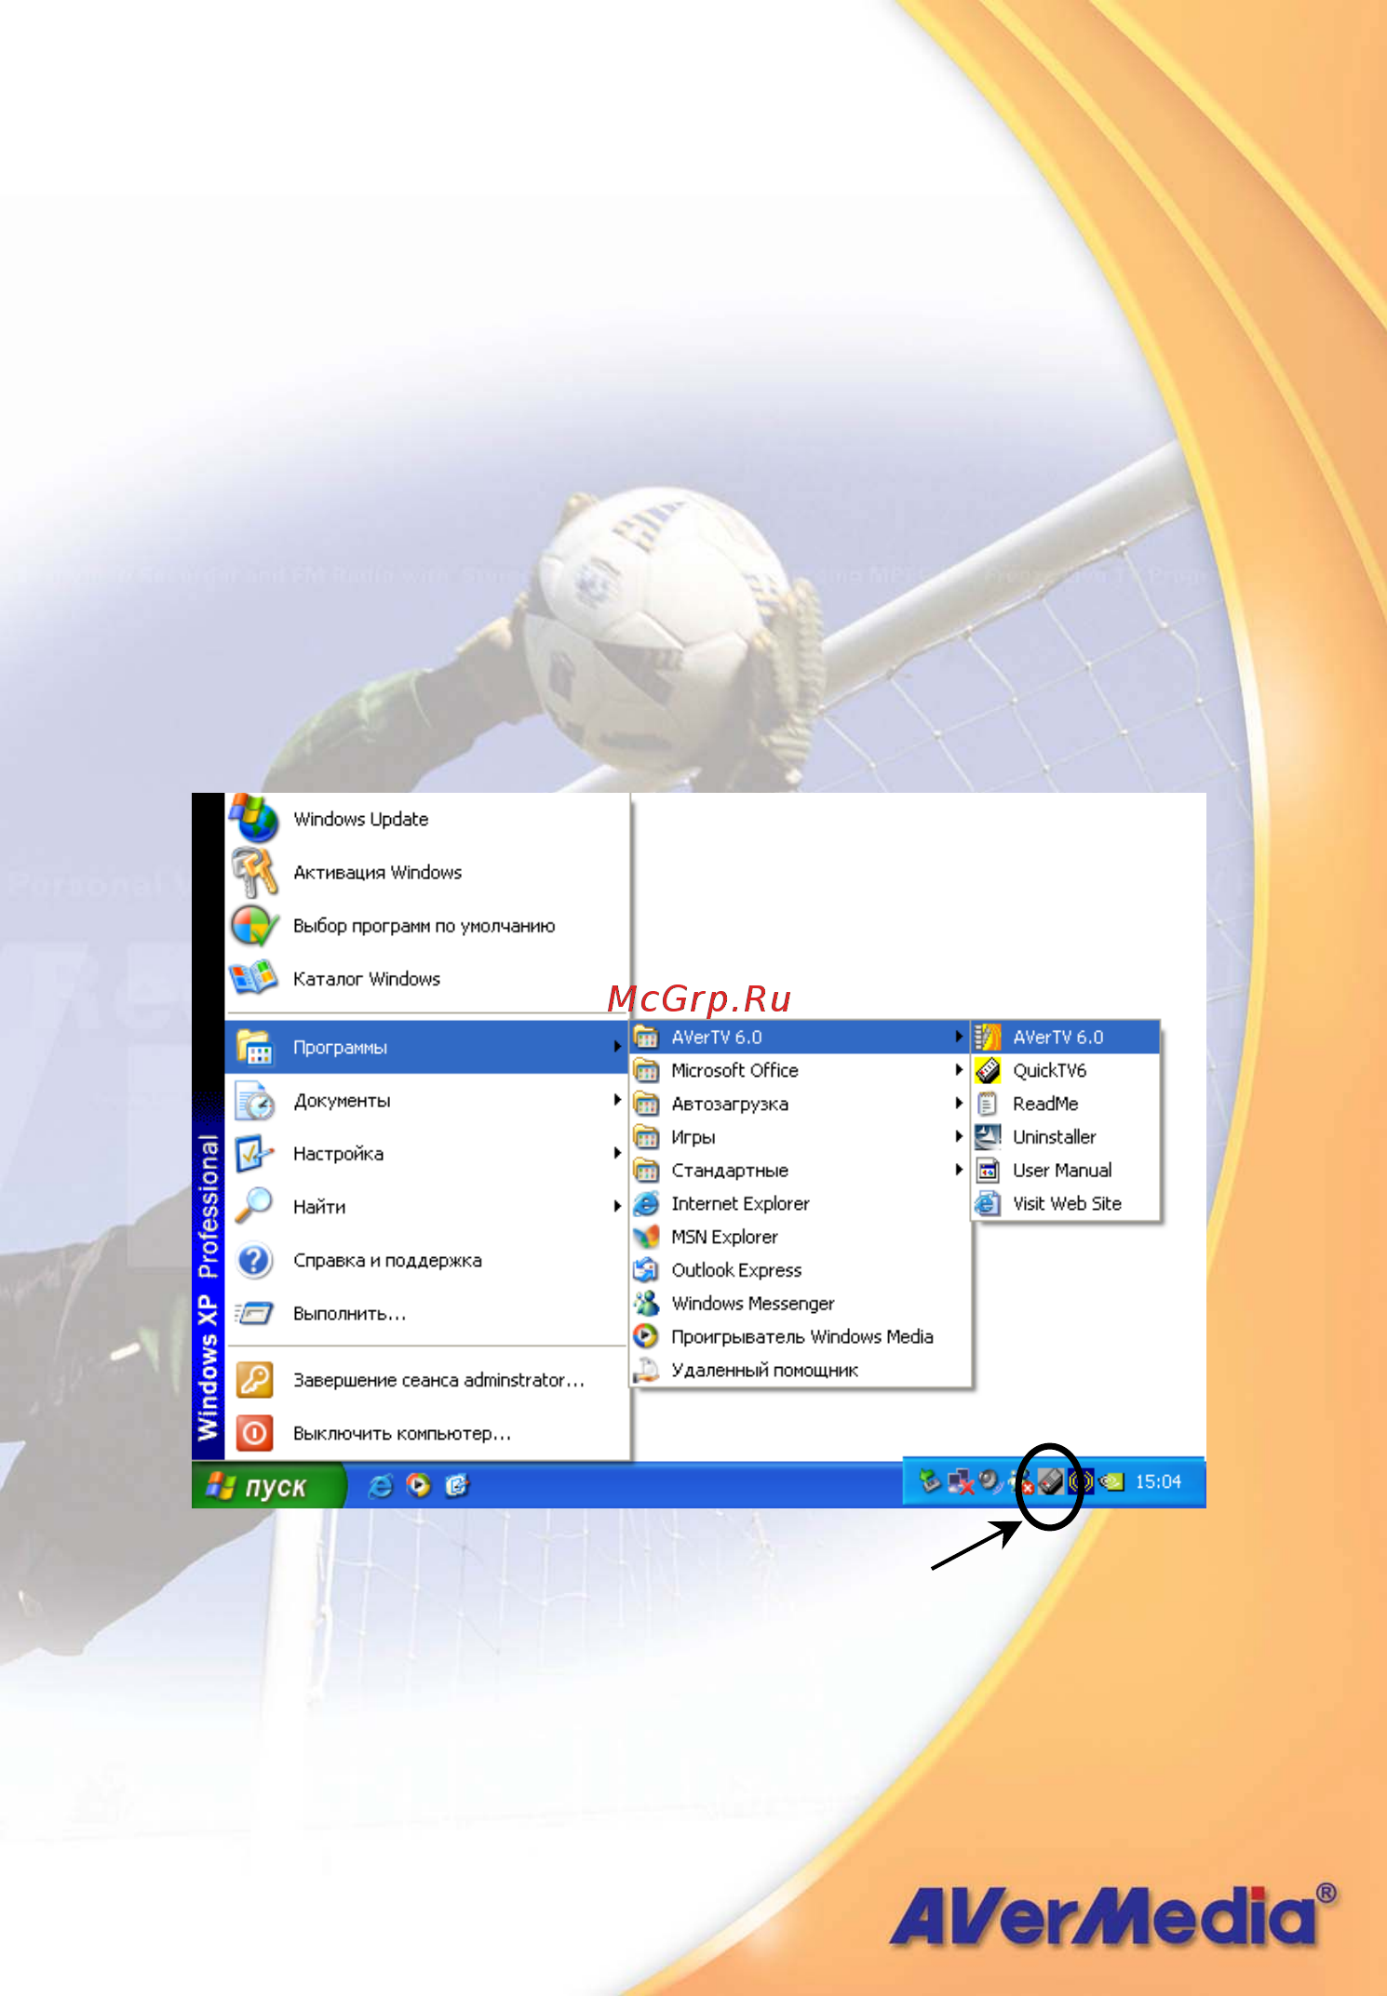Open Справка и поддержка help
1387x1996 pixels.
[x=427, y=1261]
